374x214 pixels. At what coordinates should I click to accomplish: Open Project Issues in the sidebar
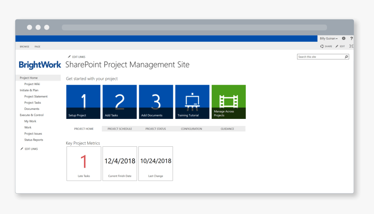33,134
